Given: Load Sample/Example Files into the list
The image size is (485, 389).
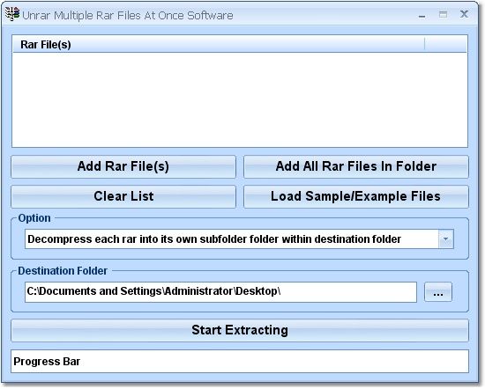Looking at the screenshot, I should [x=356, y=196].
